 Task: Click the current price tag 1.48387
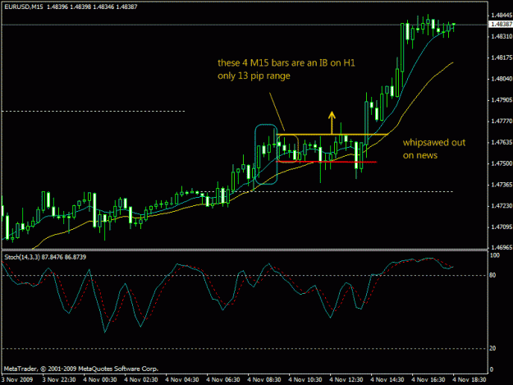[502, 24]
